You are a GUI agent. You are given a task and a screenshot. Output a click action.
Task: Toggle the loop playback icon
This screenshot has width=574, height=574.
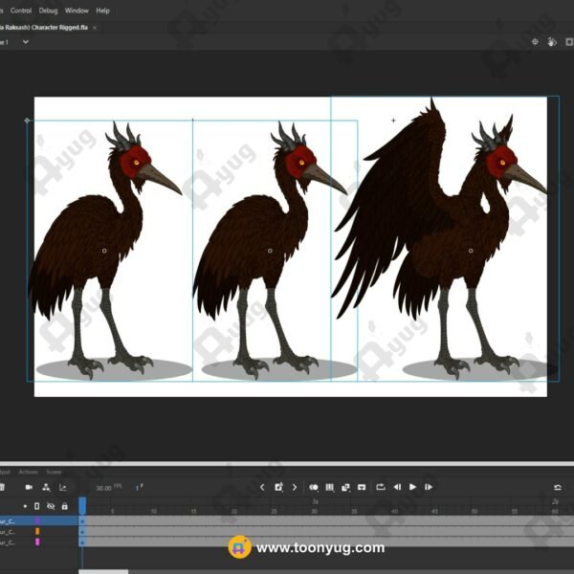click(381, 487)
